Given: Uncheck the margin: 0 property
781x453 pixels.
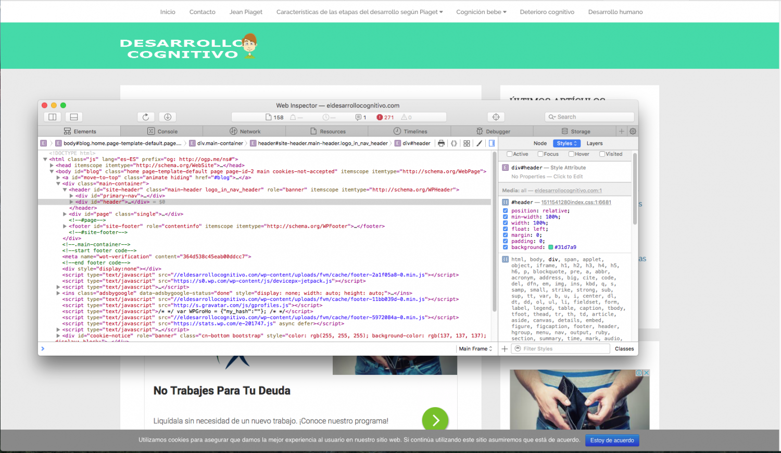Looking at the screenshot, I should [505, 235].
